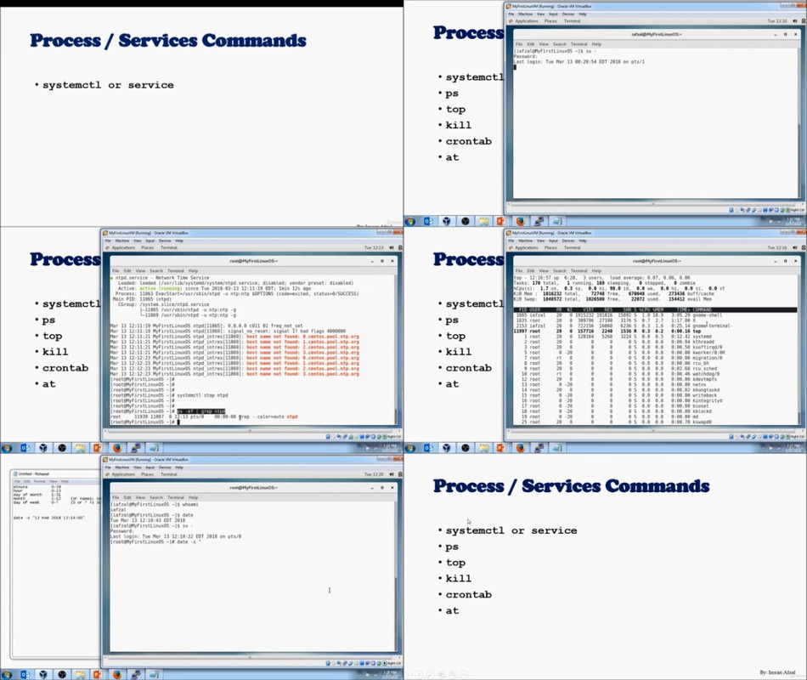
Task: Click the VirtualBox title icon of the VM showing top output
Action: (x=509, y=233)
